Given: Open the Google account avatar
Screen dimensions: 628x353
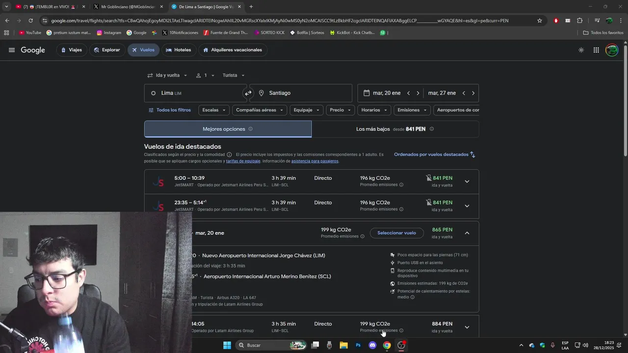Looking at the screenshot, I should pyautogui.click(x=612, y=50).
